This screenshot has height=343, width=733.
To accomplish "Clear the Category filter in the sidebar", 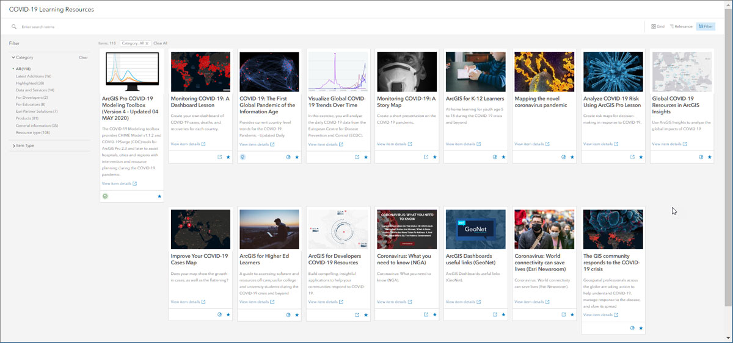I will 84,57.
